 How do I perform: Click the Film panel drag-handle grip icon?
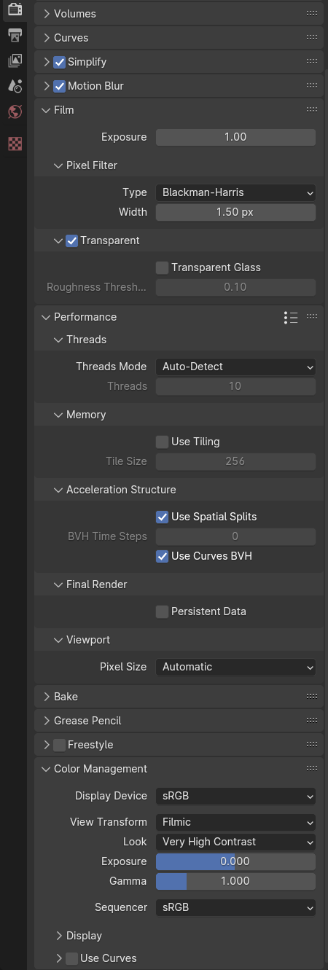(312, 110)
